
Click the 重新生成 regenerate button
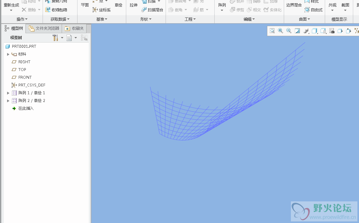(11, 5)
